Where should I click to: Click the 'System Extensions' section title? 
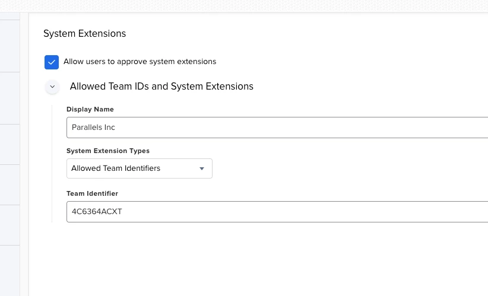pos(84,34)
